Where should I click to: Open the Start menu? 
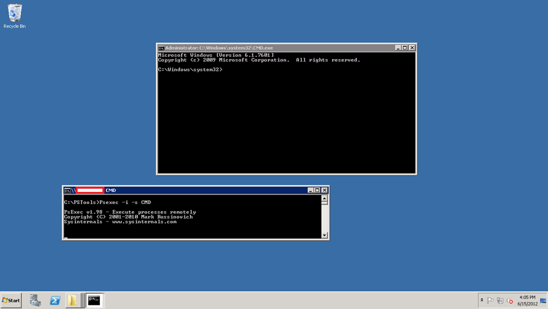(11, 300)
